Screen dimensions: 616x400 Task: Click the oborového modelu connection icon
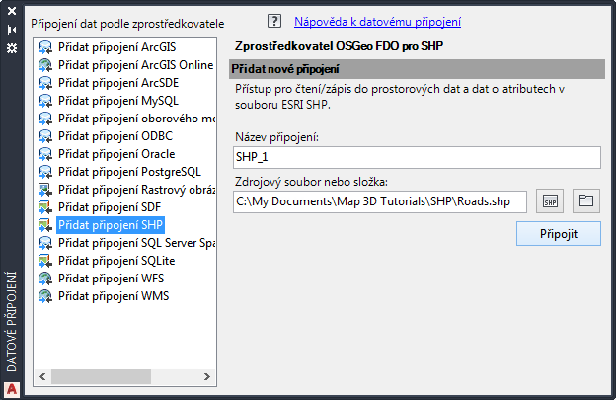[45, 119]
